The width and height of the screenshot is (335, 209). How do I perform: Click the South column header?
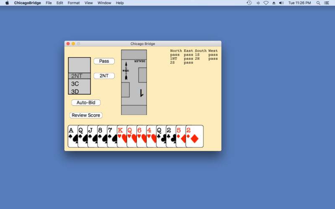click(x=201, y=51)
